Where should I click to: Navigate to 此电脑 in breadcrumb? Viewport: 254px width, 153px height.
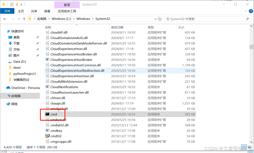click(42, 19)
